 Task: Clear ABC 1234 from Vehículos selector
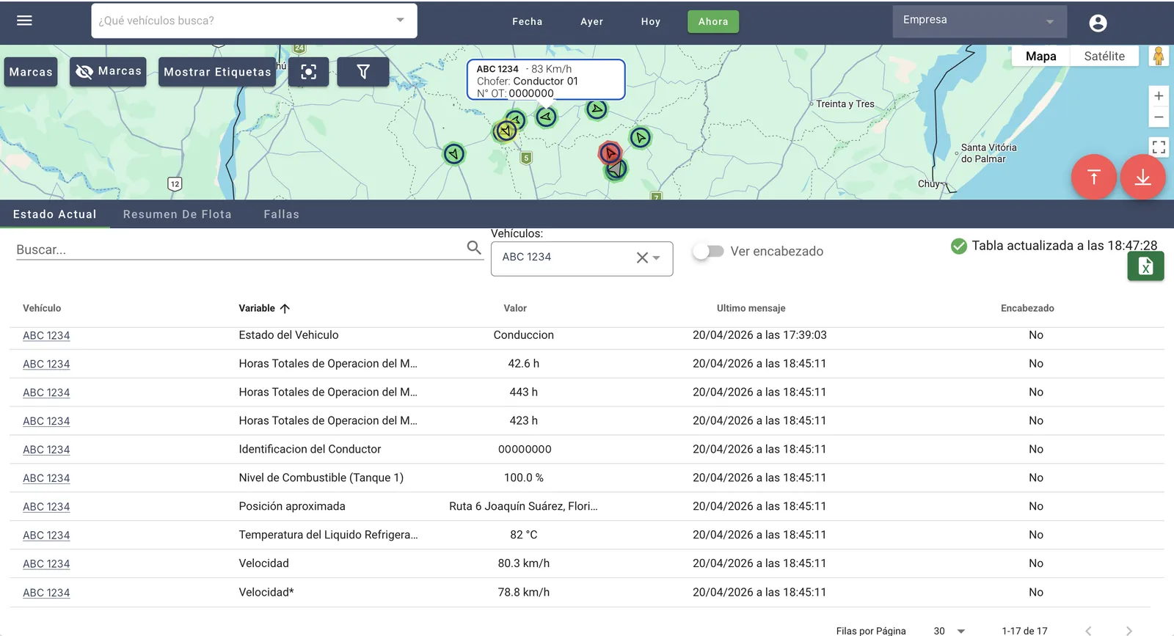click(642, 257)
